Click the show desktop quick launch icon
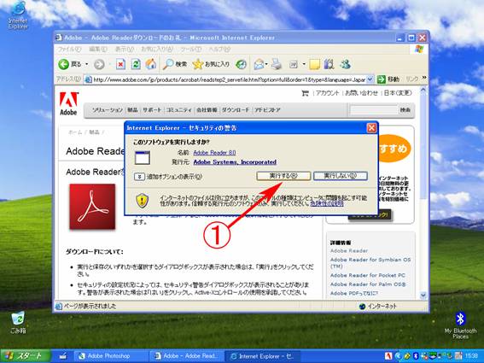The image size is (484, 363). tap(62, 356)
